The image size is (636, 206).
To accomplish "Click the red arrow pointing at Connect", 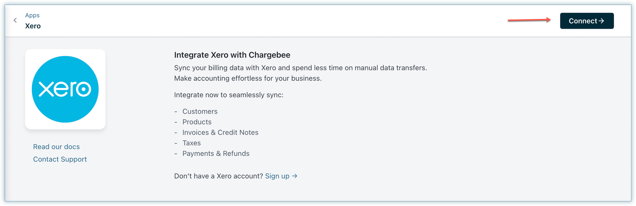I will 529,20.
